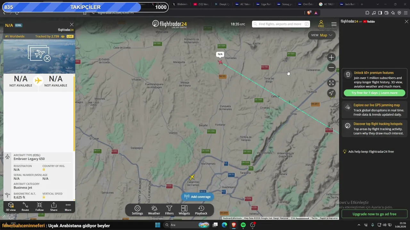Click the Find flights search field

281,24
